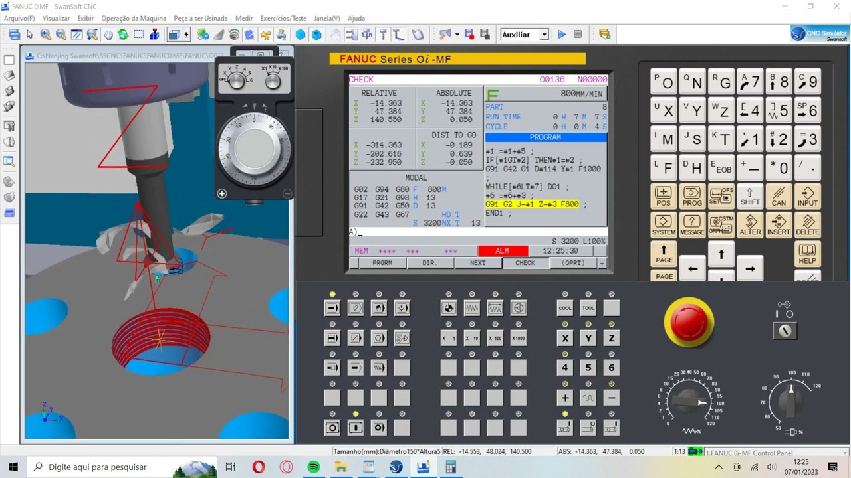Open the Visualizar menu

click(56, 19)
